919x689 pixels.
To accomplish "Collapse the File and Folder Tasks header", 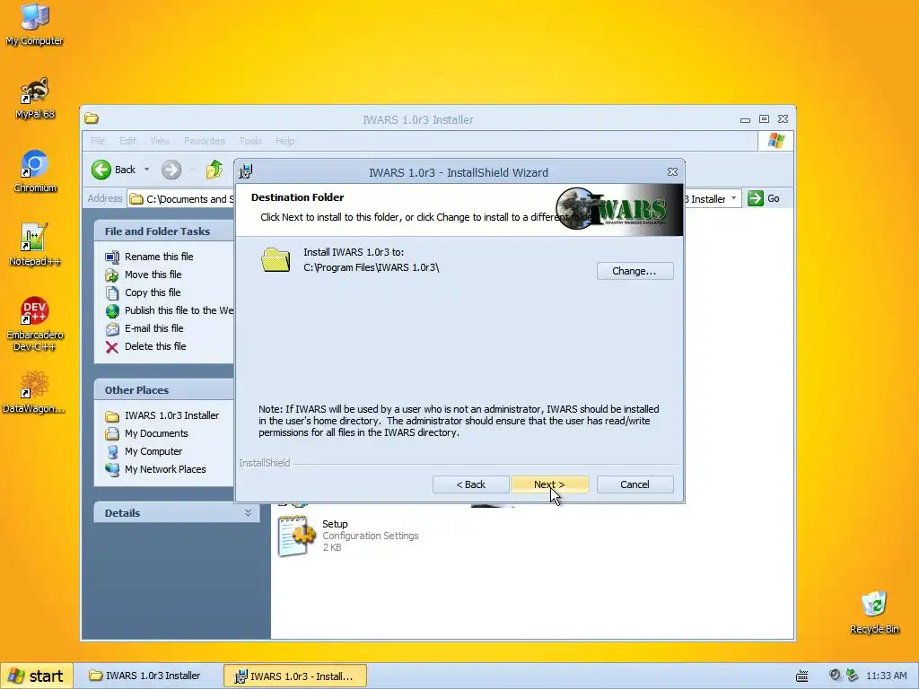I will [164, 231].
